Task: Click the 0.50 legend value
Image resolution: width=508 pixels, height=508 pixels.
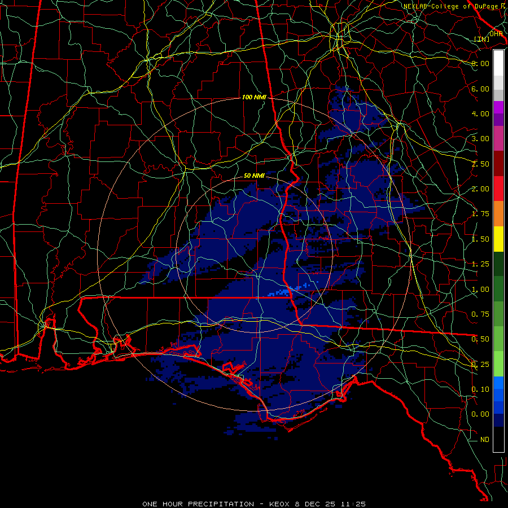Action: (480, 339)
